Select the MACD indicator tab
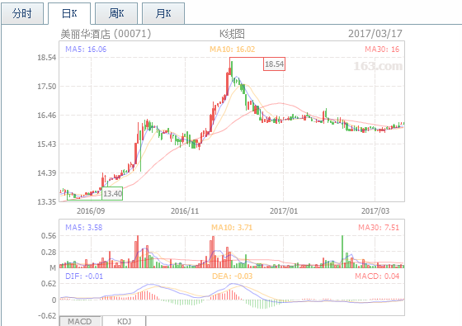Screen dimensions: 462x326 click(x=80, y=321)
